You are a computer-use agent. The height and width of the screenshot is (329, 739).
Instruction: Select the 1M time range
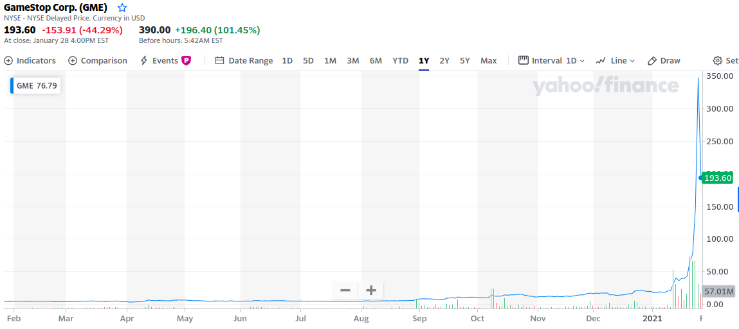pos(330,61)
